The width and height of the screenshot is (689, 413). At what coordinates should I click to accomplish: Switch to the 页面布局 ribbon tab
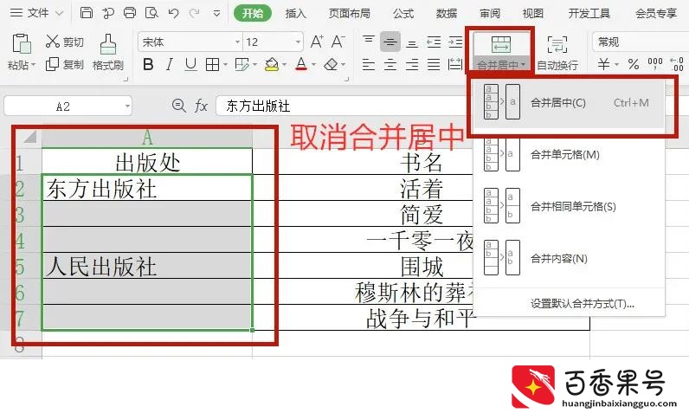350,13
